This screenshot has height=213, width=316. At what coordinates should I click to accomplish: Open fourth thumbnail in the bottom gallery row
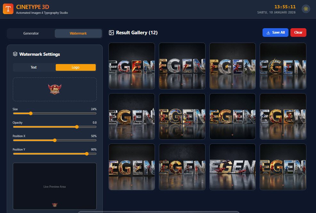click(x=283, y=167)
